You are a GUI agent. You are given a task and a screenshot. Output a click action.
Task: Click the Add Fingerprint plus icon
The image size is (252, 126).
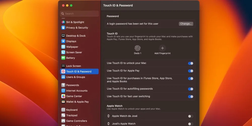click(x=162, y=48)
